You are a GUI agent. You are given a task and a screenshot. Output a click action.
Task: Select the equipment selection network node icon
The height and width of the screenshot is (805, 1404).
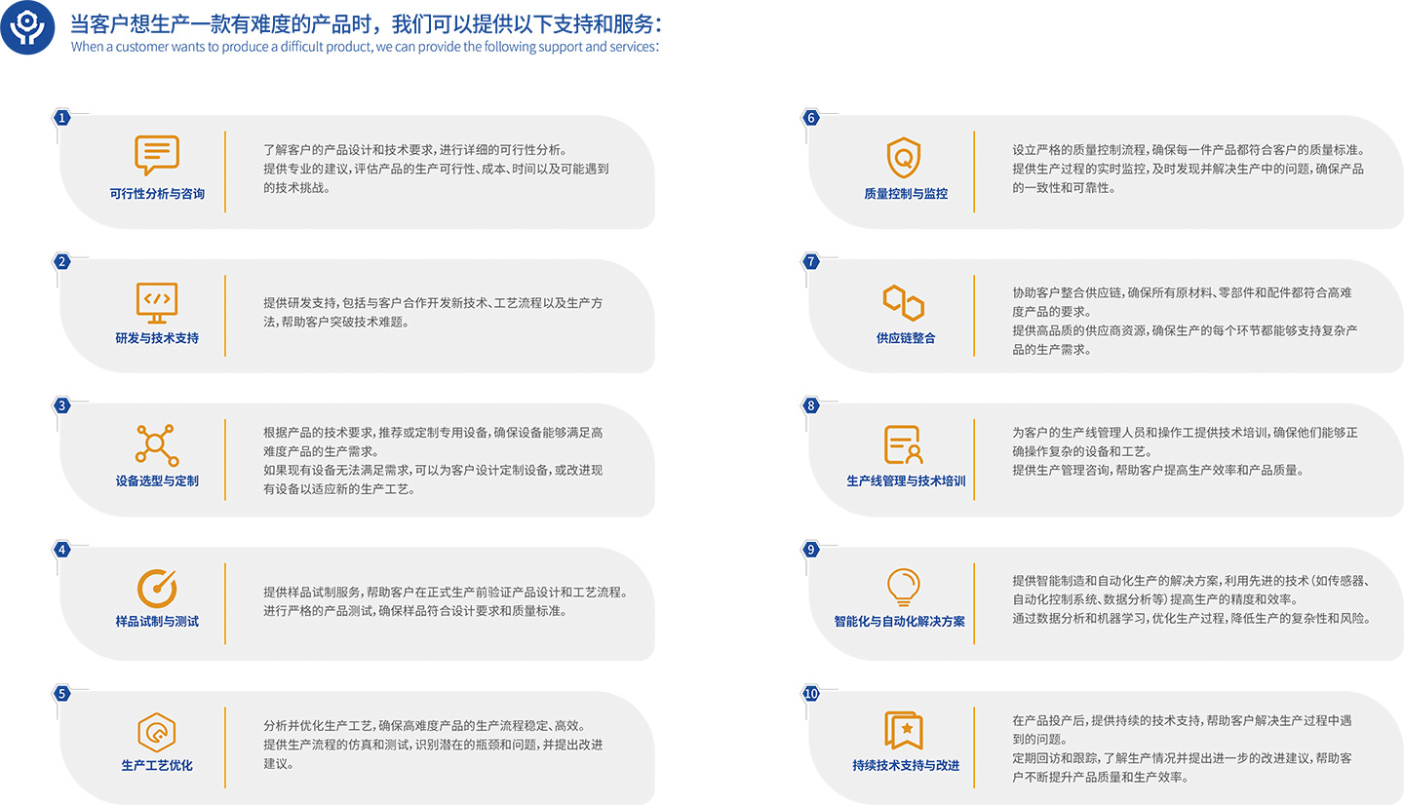click(156, 444)
